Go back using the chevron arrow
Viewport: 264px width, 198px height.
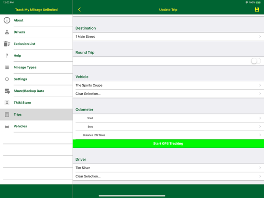pyautogui.click(x=79, y=10)
